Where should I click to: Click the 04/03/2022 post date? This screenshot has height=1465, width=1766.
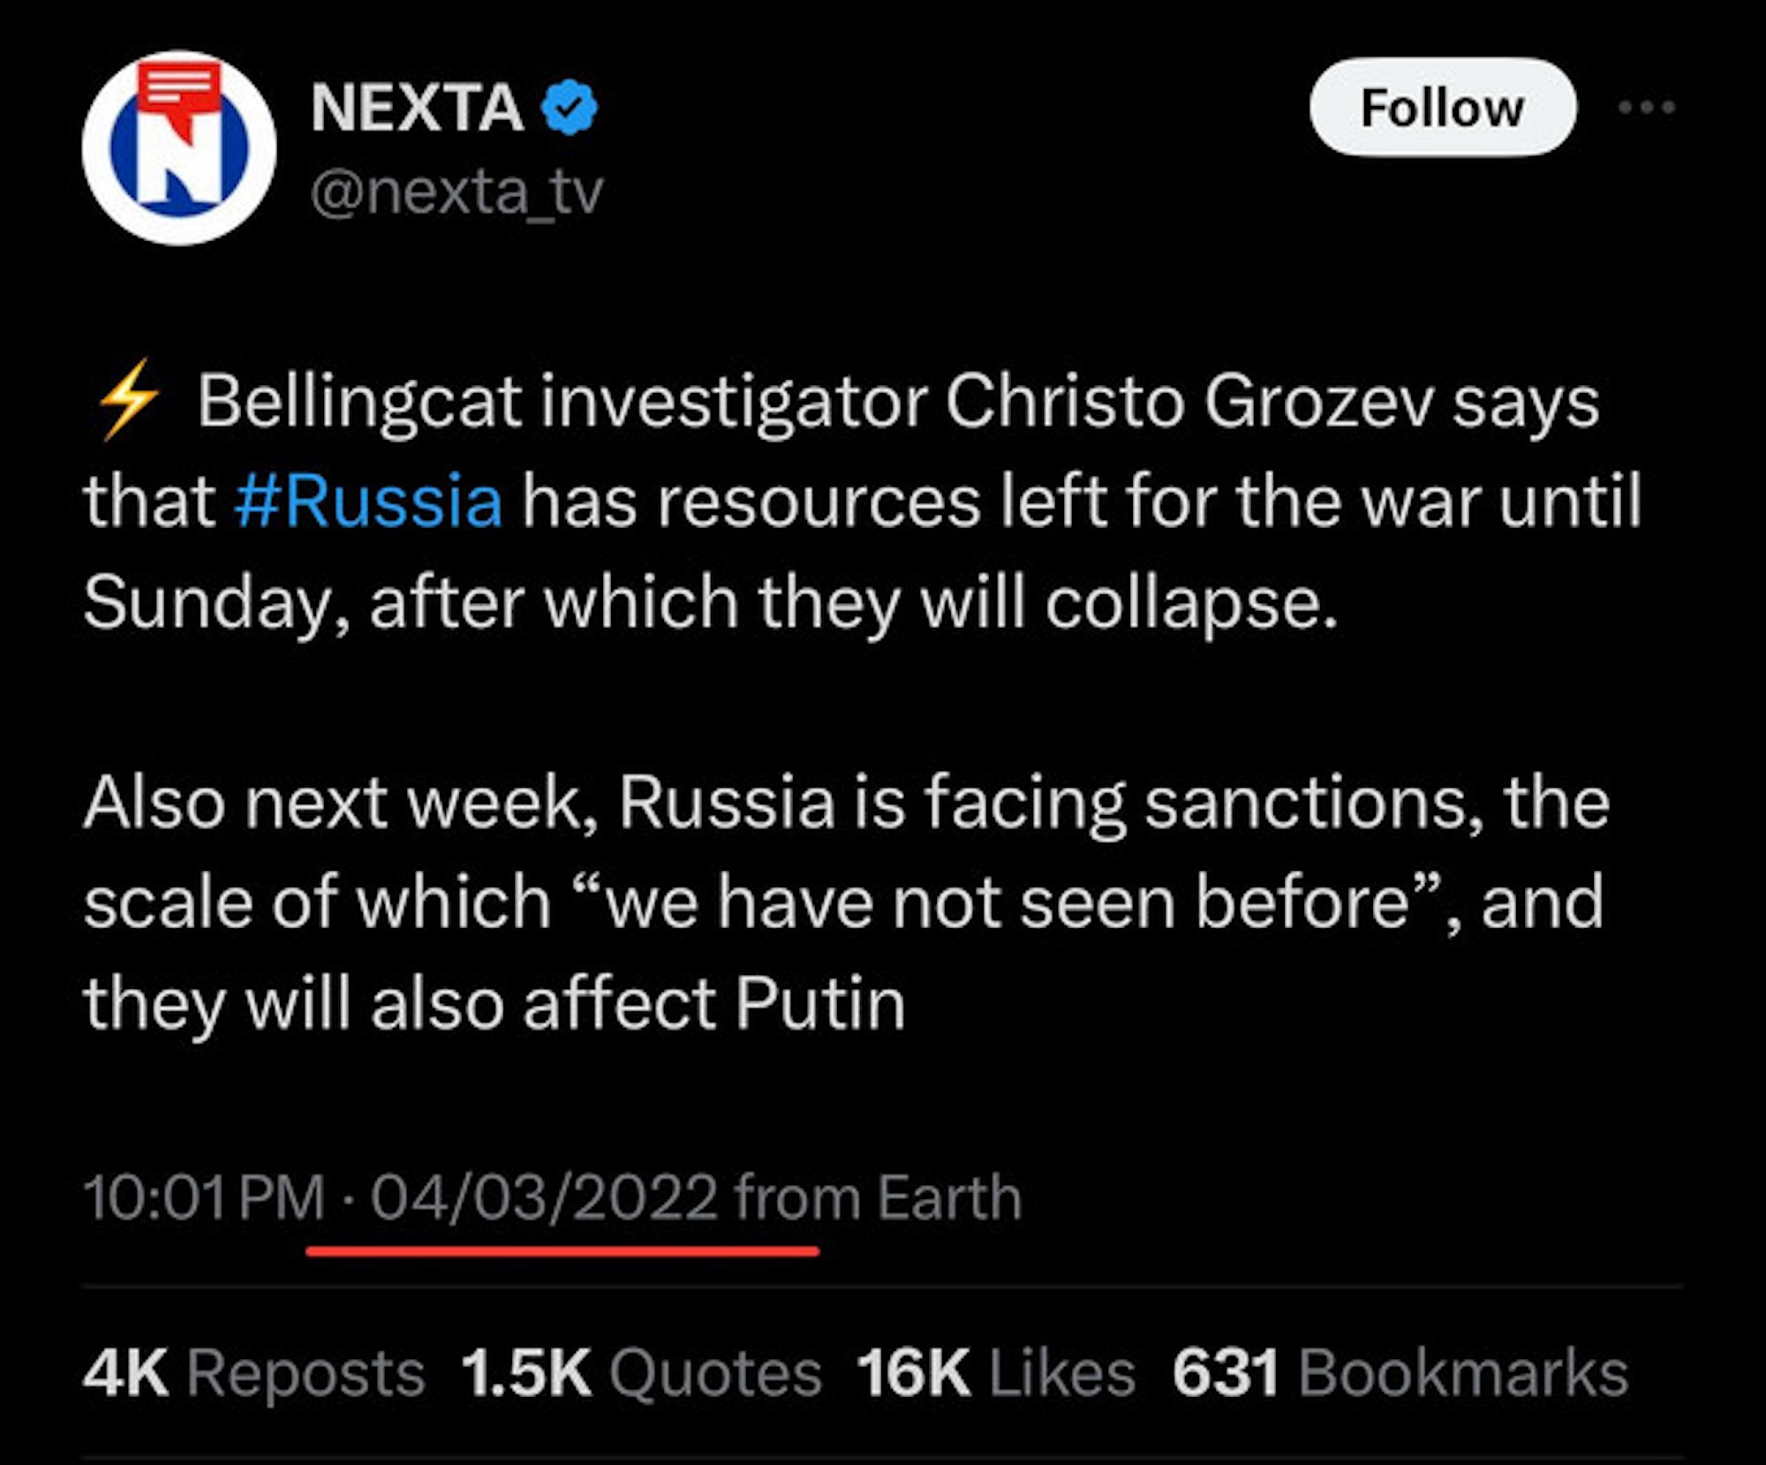click(543, 1198)
